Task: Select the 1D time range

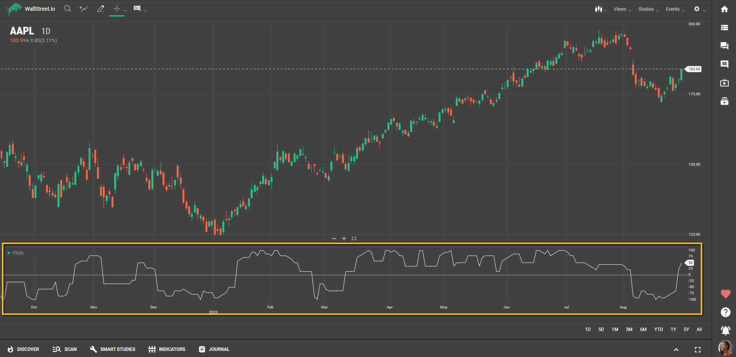Action: [x=588, y=329]
